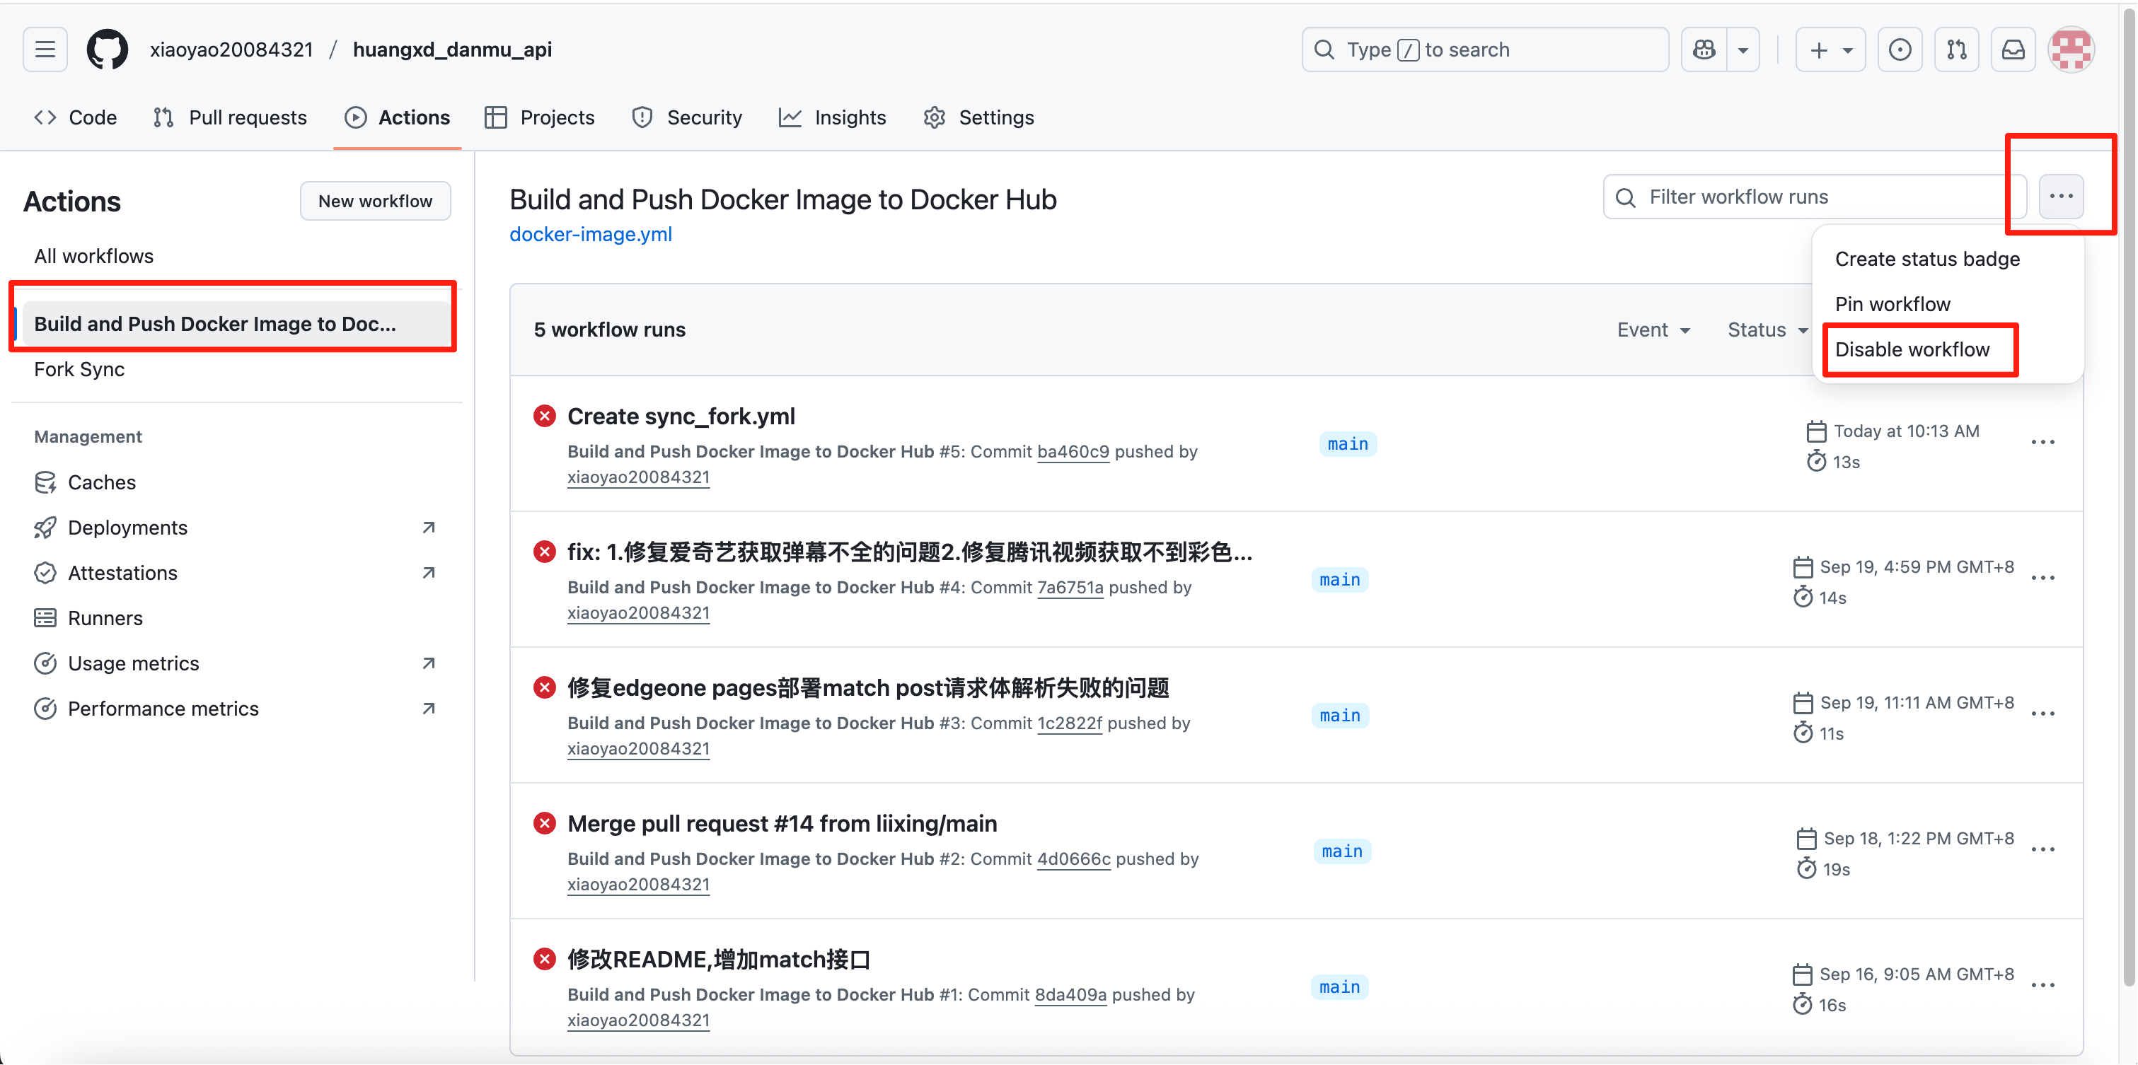The width and height of the screenshot is (2138, 1065).
Task: Click the main branch label on run #3
Action: click(1341, 715)
